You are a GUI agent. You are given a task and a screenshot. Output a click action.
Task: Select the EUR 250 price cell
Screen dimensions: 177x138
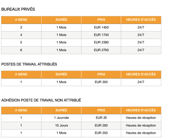101,133
